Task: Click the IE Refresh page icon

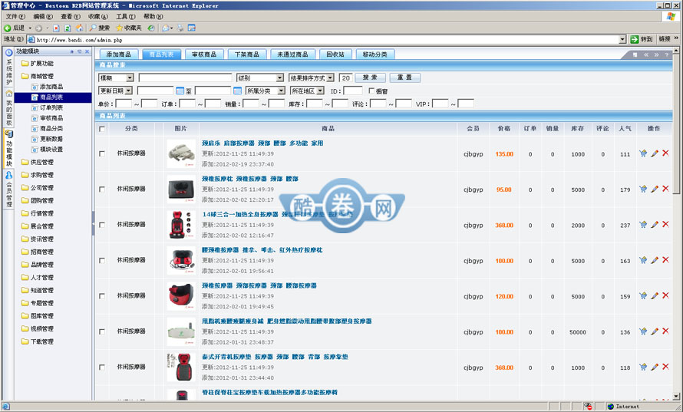Action: tap(68, 28)
